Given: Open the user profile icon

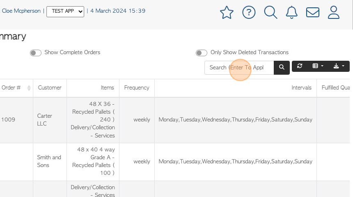Looking at the screenshot, I should click(x=333, y=12).
